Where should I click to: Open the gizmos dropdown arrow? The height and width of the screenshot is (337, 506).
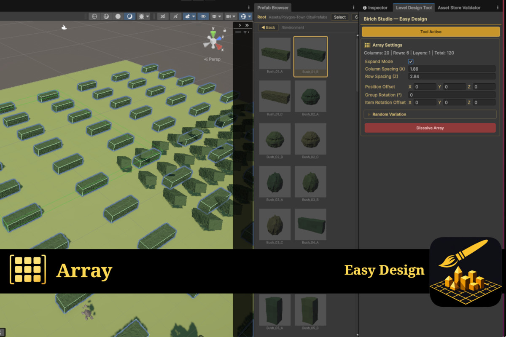[x=250, y=16]
